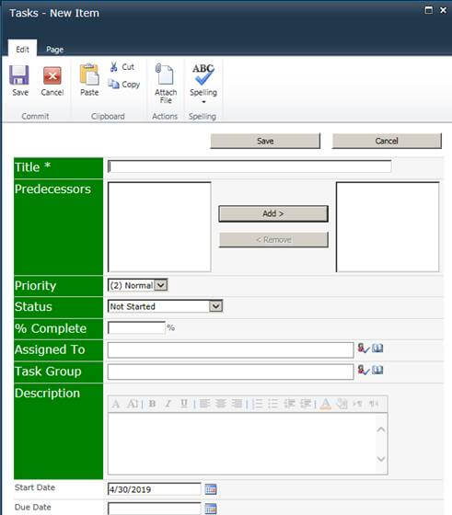Image resolution: width=452 pixels, height=515 pixels.
Task: Toggle Italic in Description toolbar
Action: click(x=168, y=404)
